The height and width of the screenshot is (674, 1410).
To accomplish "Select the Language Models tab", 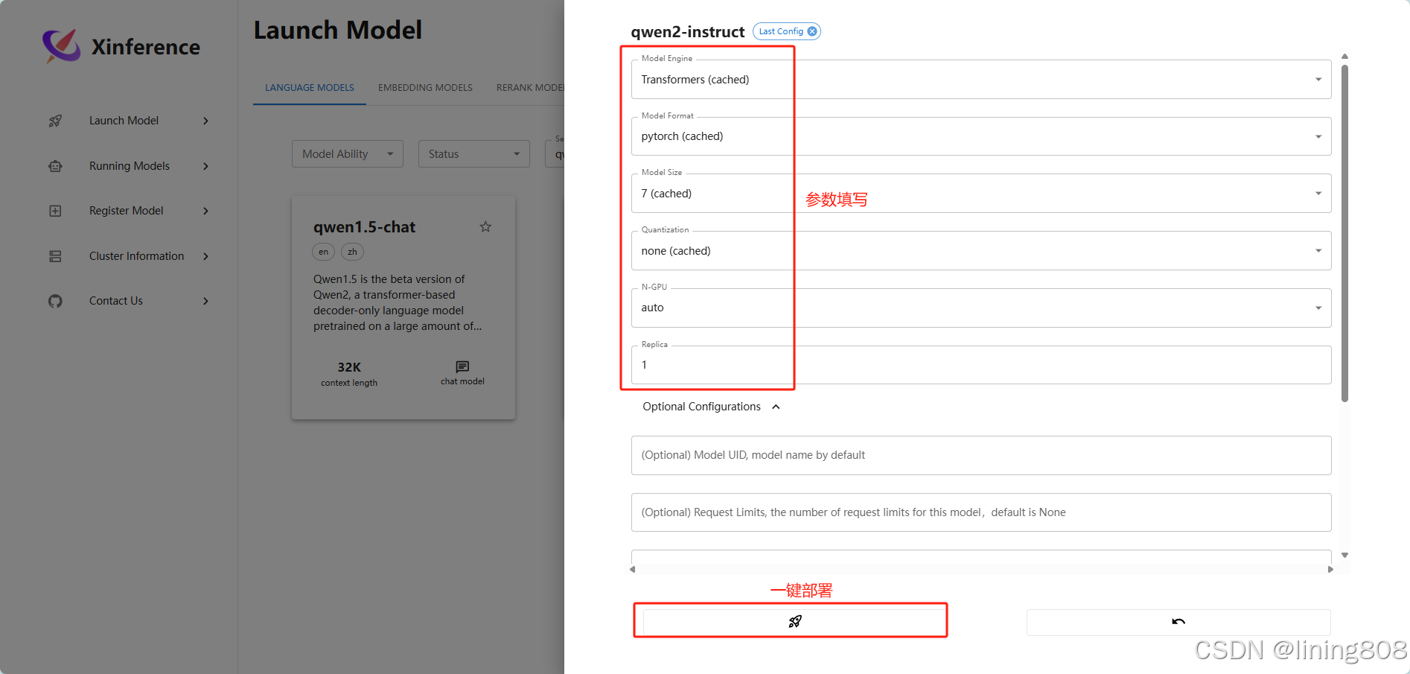I will 310,88.
